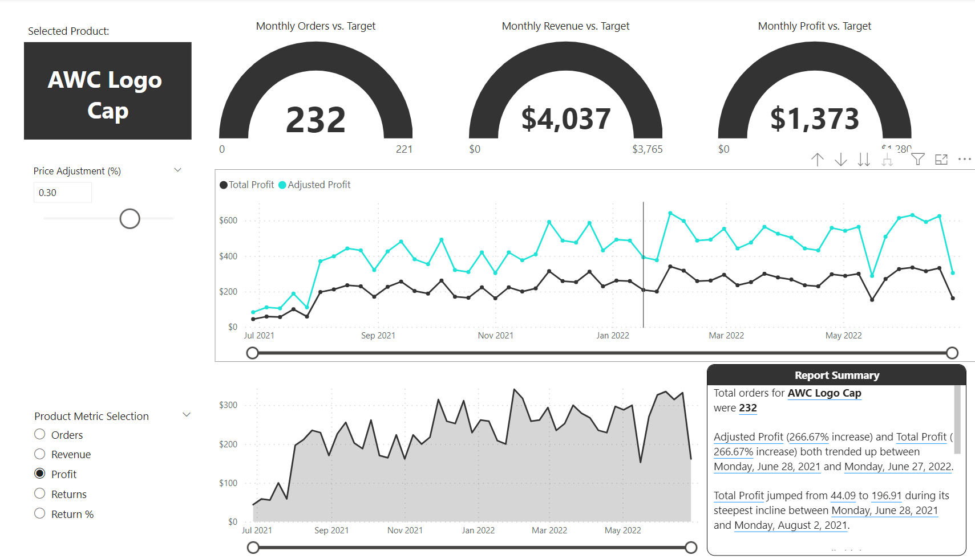This screenshot has width=975, height=559.
Task: Select the Profit radio button
Action: [40, 474]
